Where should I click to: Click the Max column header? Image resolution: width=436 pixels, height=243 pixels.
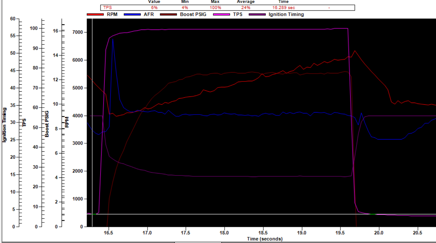pos(215,2)
